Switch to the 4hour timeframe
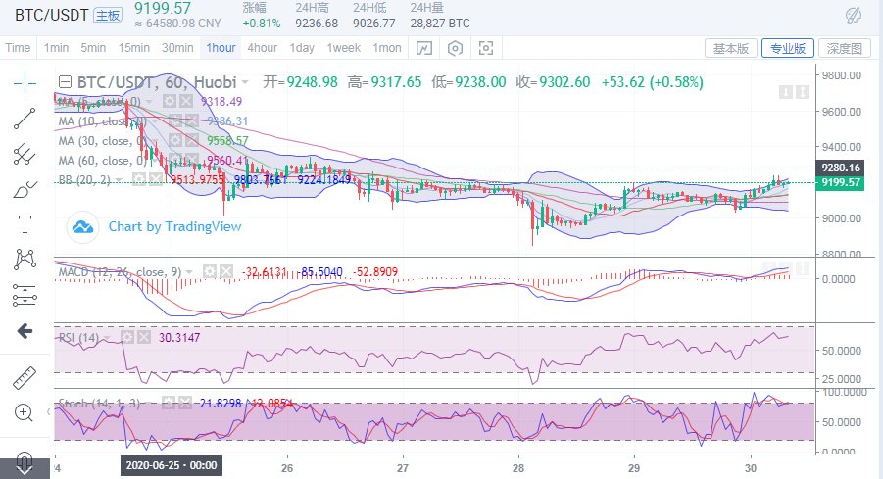The width and height of the screenshot is (883, 479). coord(262,48)
